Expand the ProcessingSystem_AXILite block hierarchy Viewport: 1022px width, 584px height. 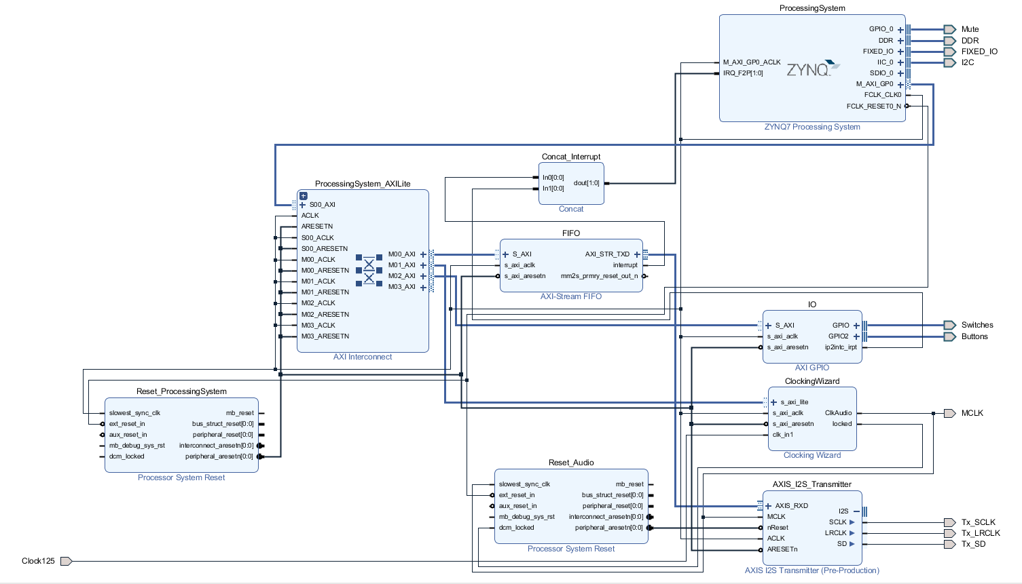pyautogui.click(x=304, y=196)
